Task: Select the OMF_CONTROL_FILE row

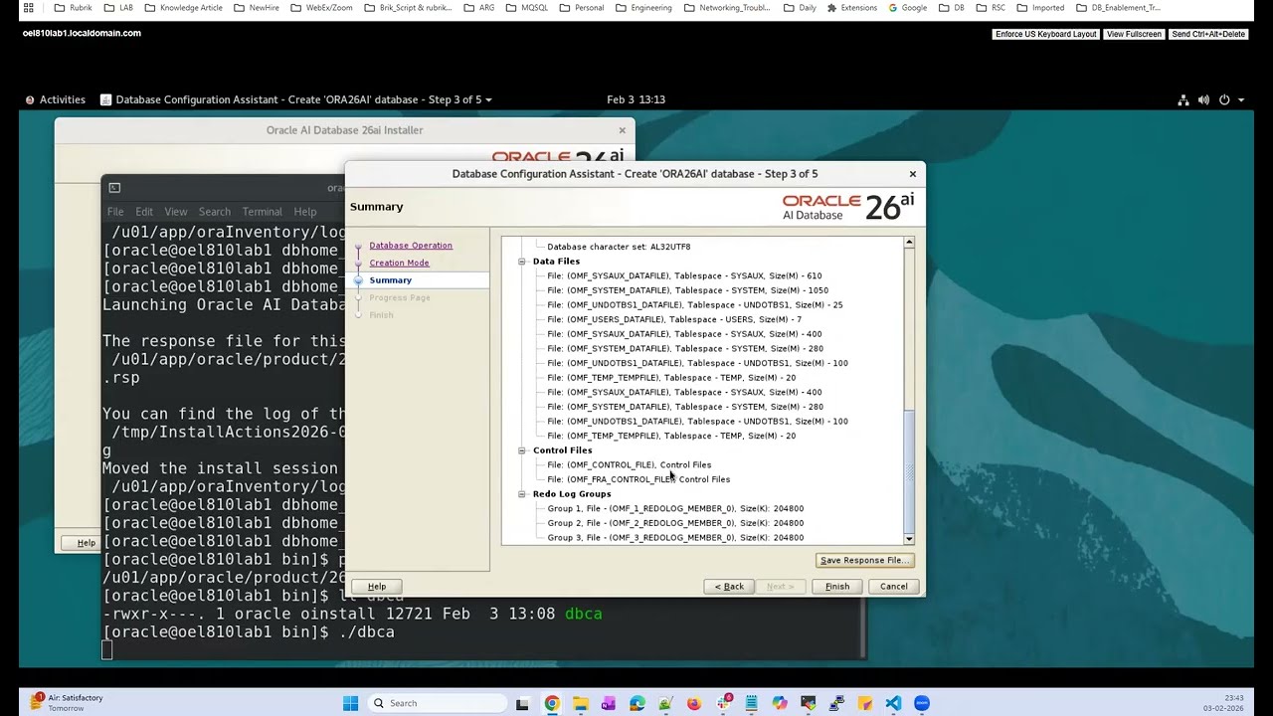Action: pos(630,464)
